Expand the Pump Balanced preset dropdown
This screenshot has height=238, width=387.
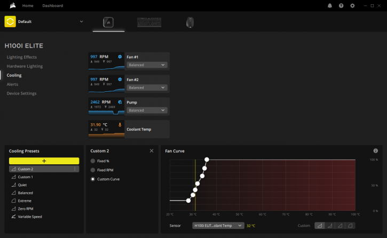pyautogui.click(x=147, y=110)
